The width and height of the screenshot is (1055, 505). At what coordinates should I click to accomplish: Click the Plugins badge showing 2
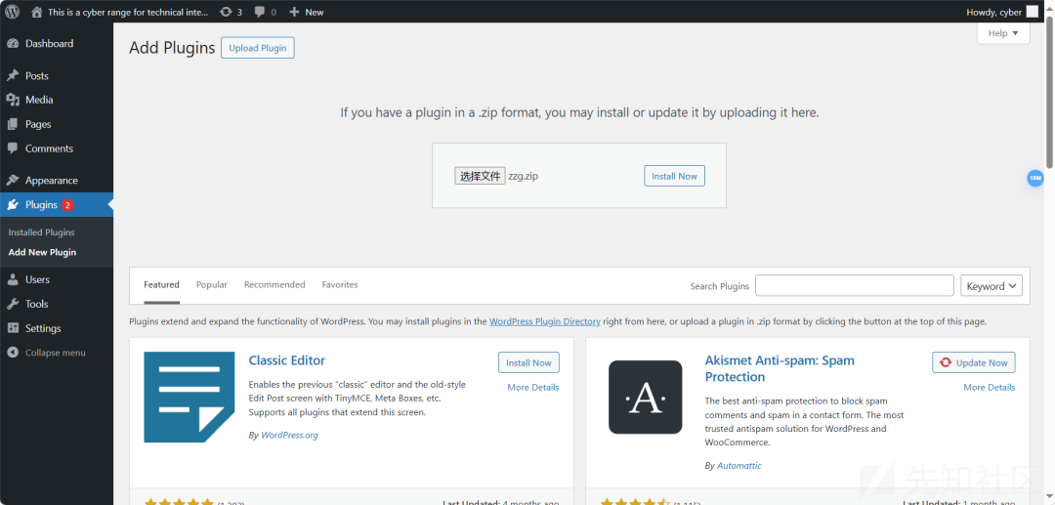click(x=67, y=205)
